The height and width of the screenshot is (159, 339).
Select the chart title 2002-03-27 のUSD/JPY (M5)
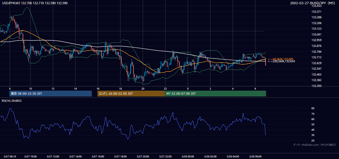313,3
